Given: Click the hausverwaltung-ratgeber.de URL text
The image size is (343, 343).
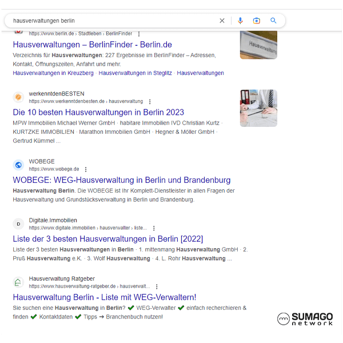Looking at the screenshot, I should [89, 286].
